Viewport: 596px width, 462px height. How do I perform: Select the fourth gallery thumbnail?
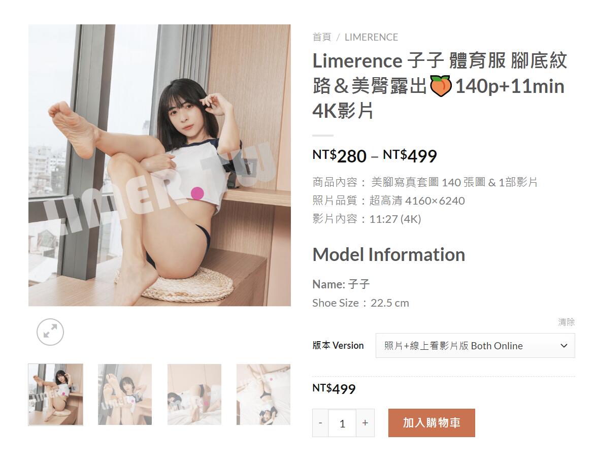click(x=263, y=394)
